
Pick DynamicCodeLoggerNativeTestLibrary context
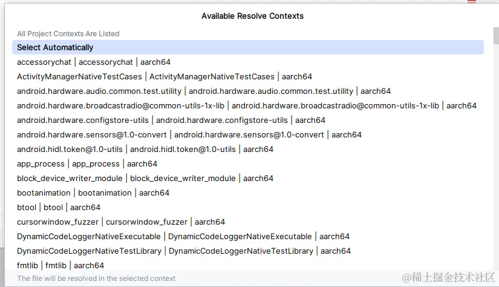[x=184, y=251]
